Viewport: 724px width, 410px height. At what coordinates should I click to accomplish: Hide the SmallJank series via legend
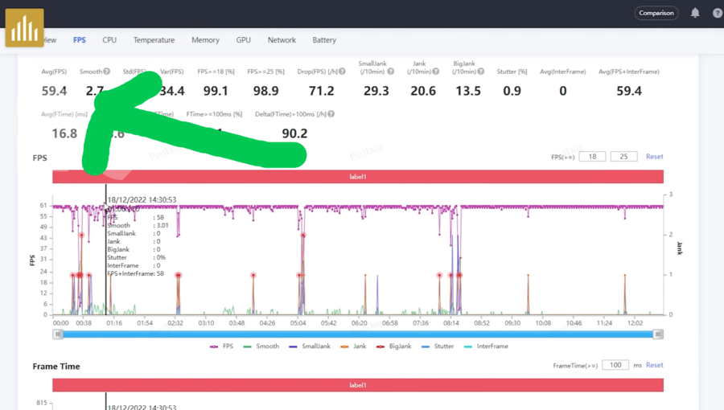click(x=311, y=346)
